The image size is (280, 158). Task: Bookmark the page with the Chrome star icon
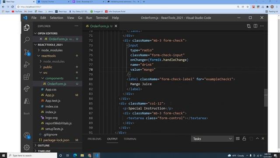click(x=248, y=7)
